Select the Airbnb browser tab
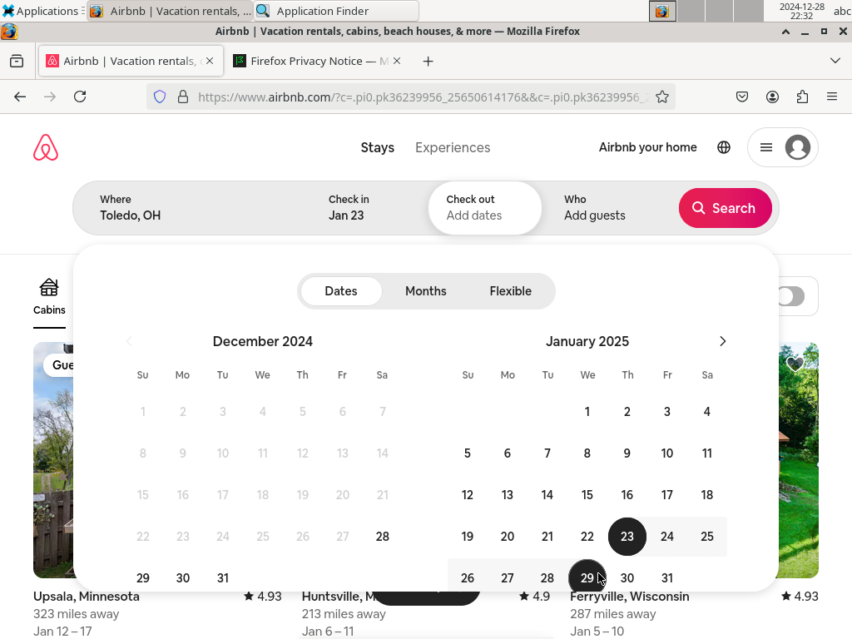Viewport: 852px width, 639px height. coord(131,61)
